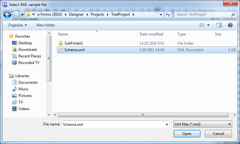Open the Videos library
Image resolution: width=240 pixels, height=144 pixels.
[24, 109]
